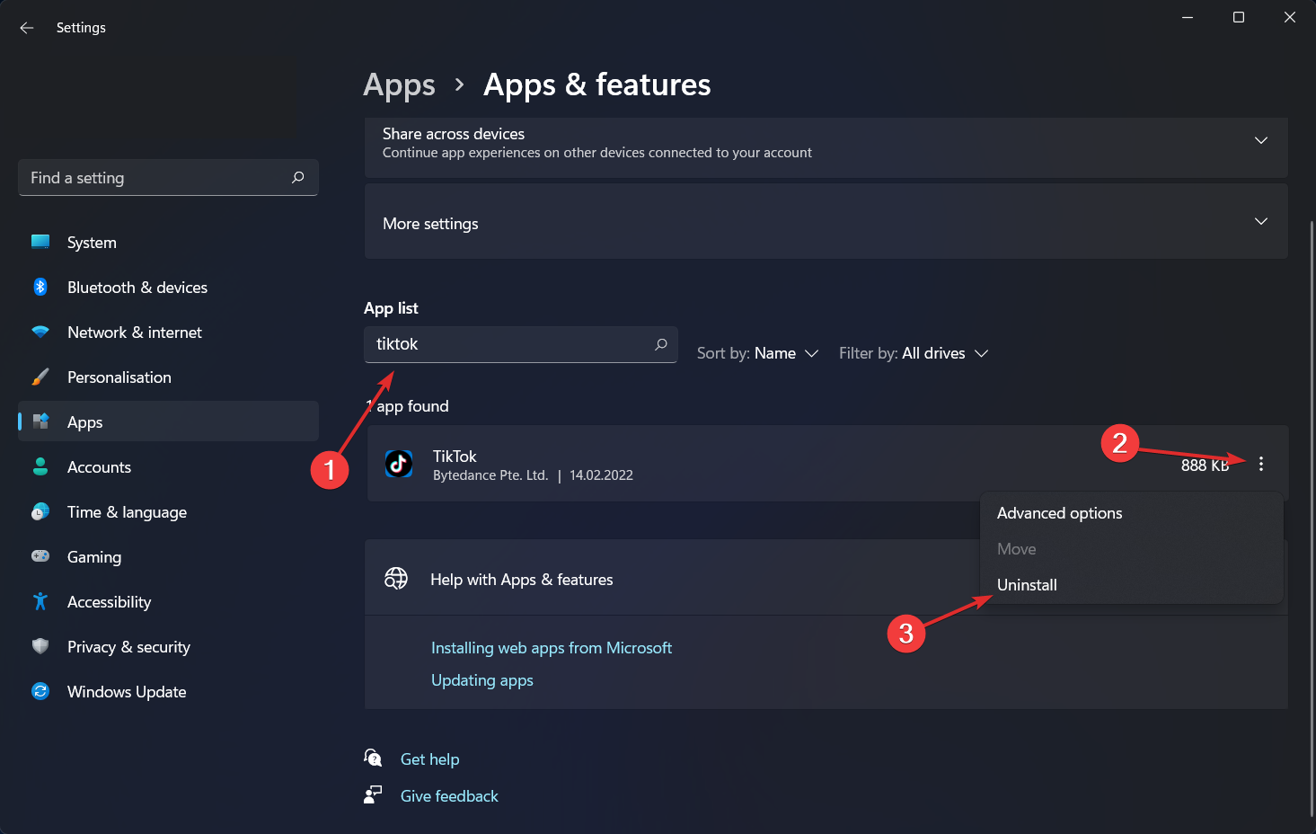
Task: Click the Gaming controller icon
Action: pos(40,556)
